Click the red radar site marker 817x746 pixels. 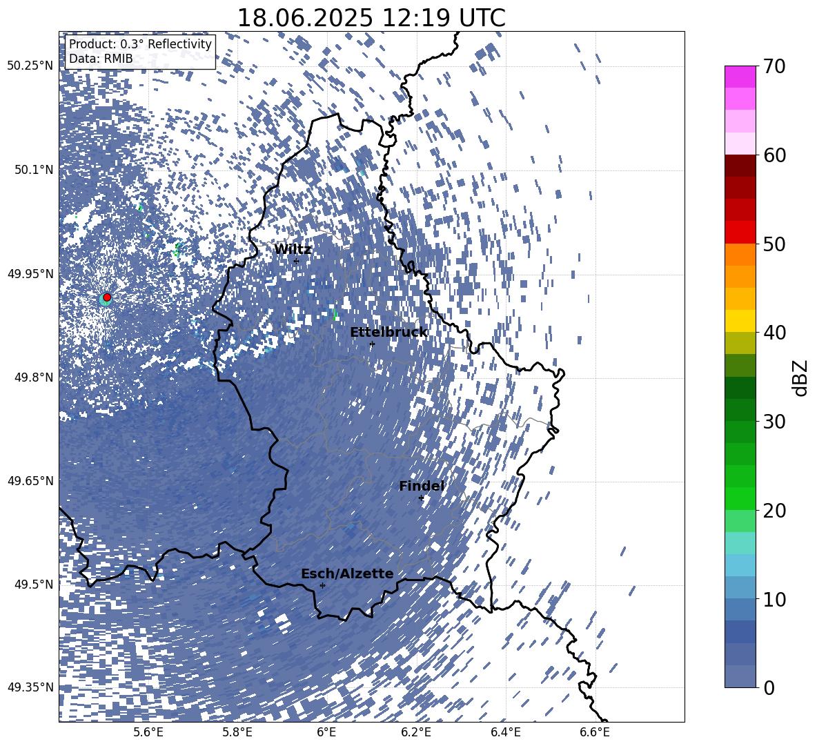coord(107,297)
